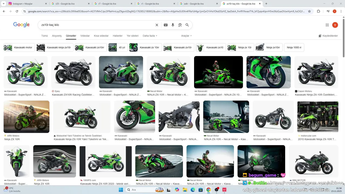
Task: Switch to 'zx6r - Google'da Ara' tab
Action: coord(199,4)
